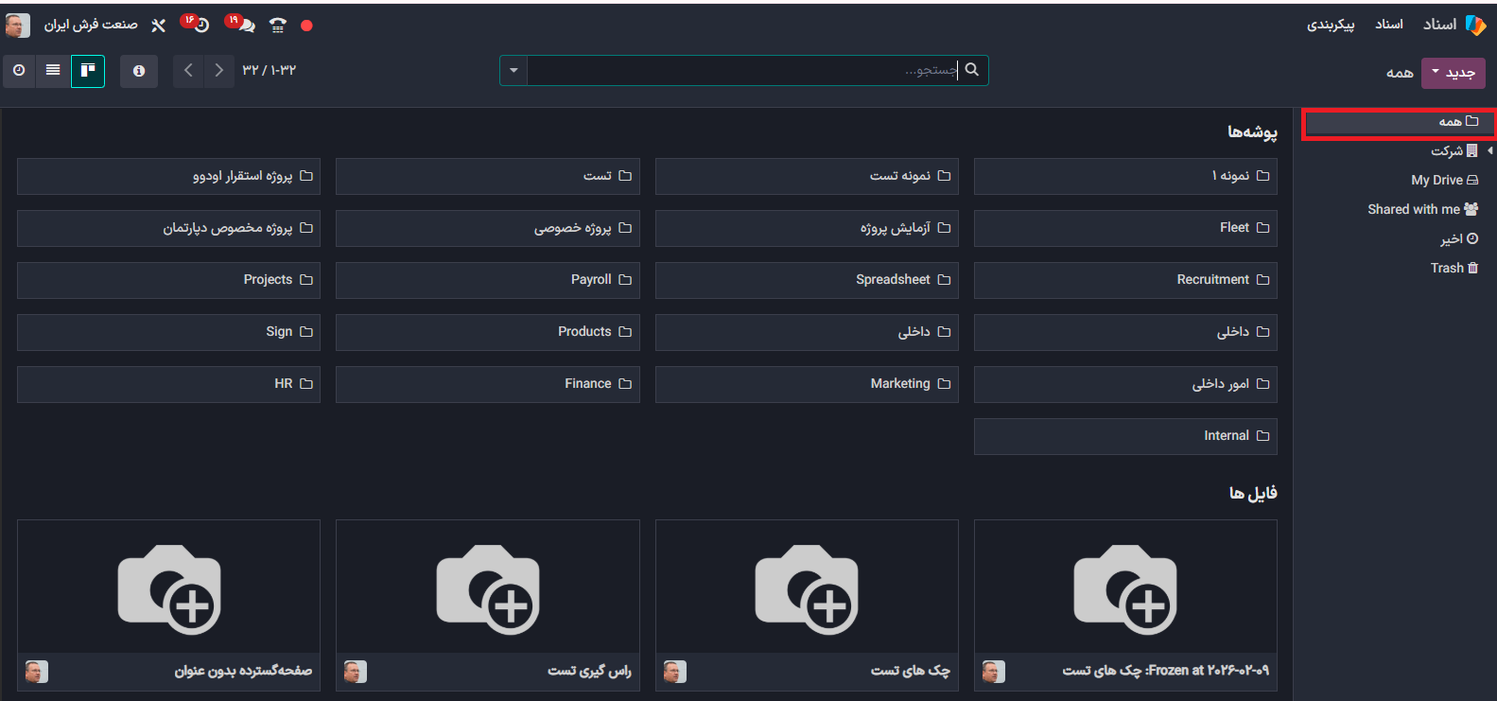Open the Spreadsheet folder
The image size is (1497, 701).
point(807,280)
